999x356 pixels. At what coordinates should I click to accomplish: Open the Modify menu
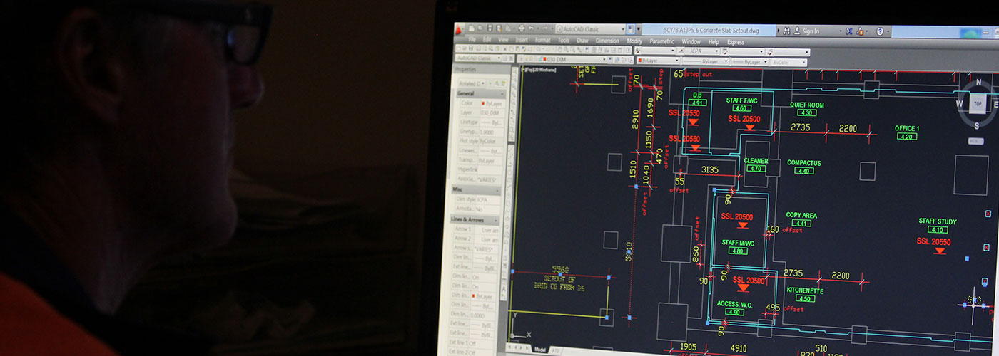634,41
